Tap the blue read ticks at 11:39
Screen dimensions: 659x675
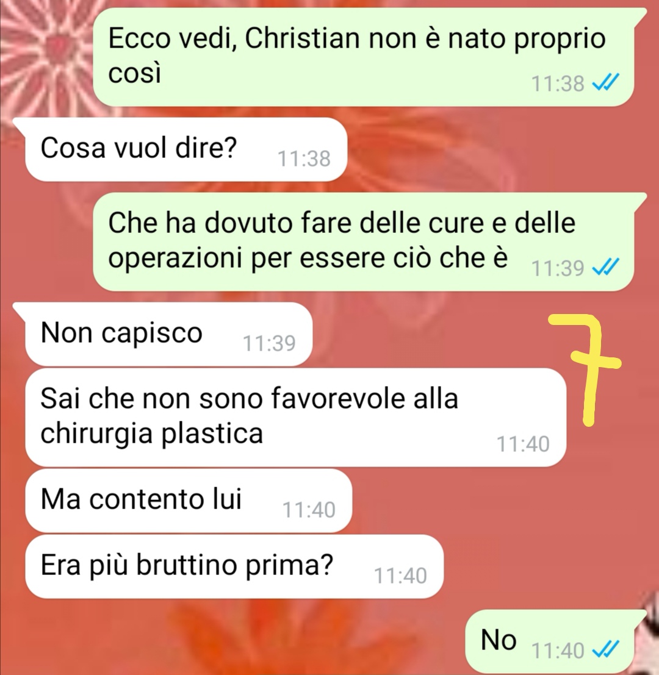pyautogui.click(x=606, y=267)
